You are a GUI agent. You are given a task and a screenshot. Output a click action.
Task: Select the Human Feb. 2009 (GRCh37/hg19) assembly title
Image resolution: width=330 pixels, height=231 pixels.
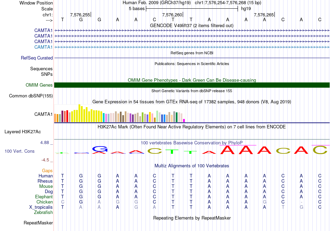click(157, 3)
